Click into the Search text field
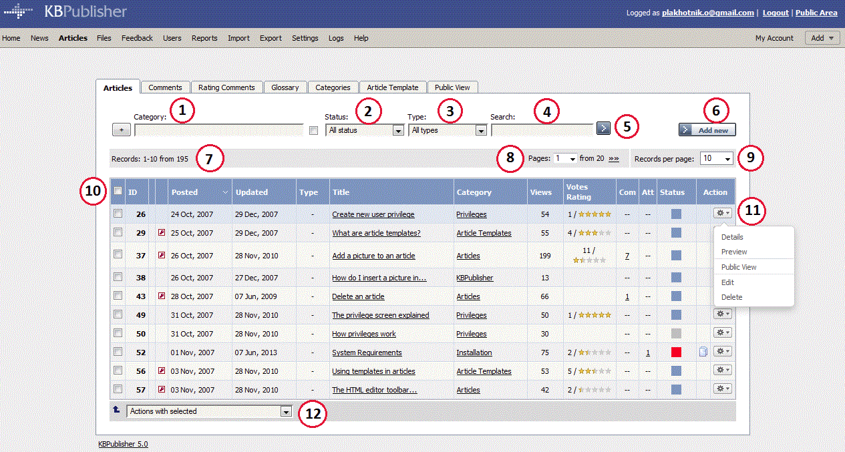Viewport: 845px width, 452px height. tap(542, 130)
